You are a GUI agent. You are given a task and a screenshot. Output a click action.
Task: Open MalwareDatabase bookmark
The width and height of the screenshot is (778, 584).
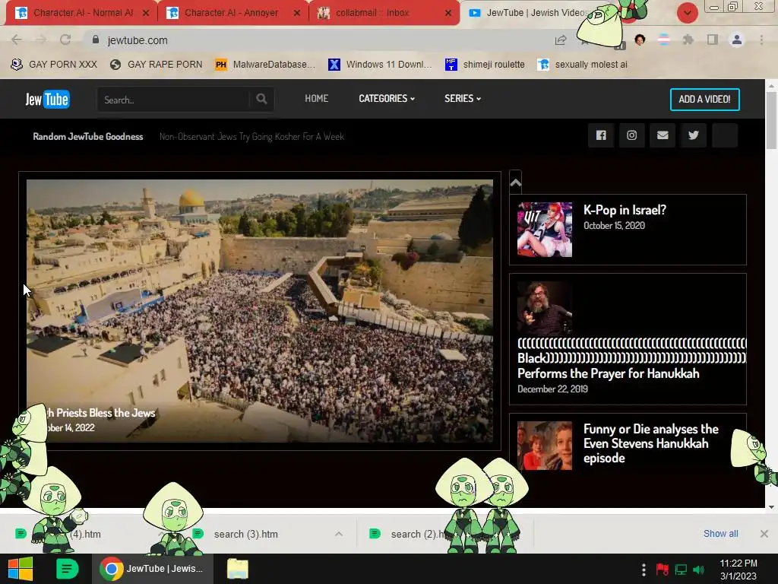pyautogui.click(x=265, y=64)
